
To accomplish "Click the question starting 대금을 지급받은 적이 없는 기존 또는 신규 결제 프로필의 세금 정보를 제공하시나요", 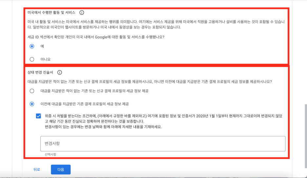I will (150, 81).
